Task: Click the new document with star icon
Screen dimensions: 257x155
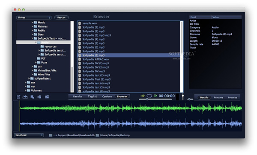Action: coord(18,97)
